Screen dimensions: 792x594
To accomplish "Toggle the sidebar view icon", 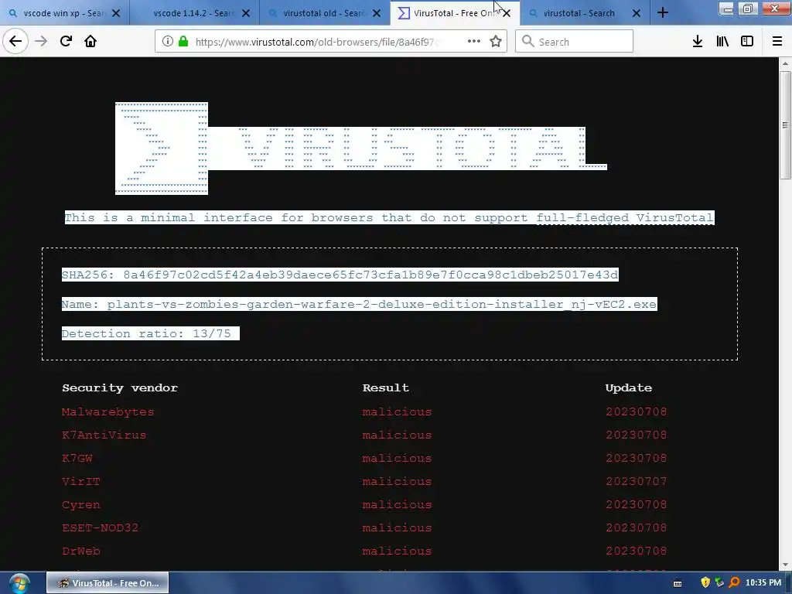I will coord(747,42).
